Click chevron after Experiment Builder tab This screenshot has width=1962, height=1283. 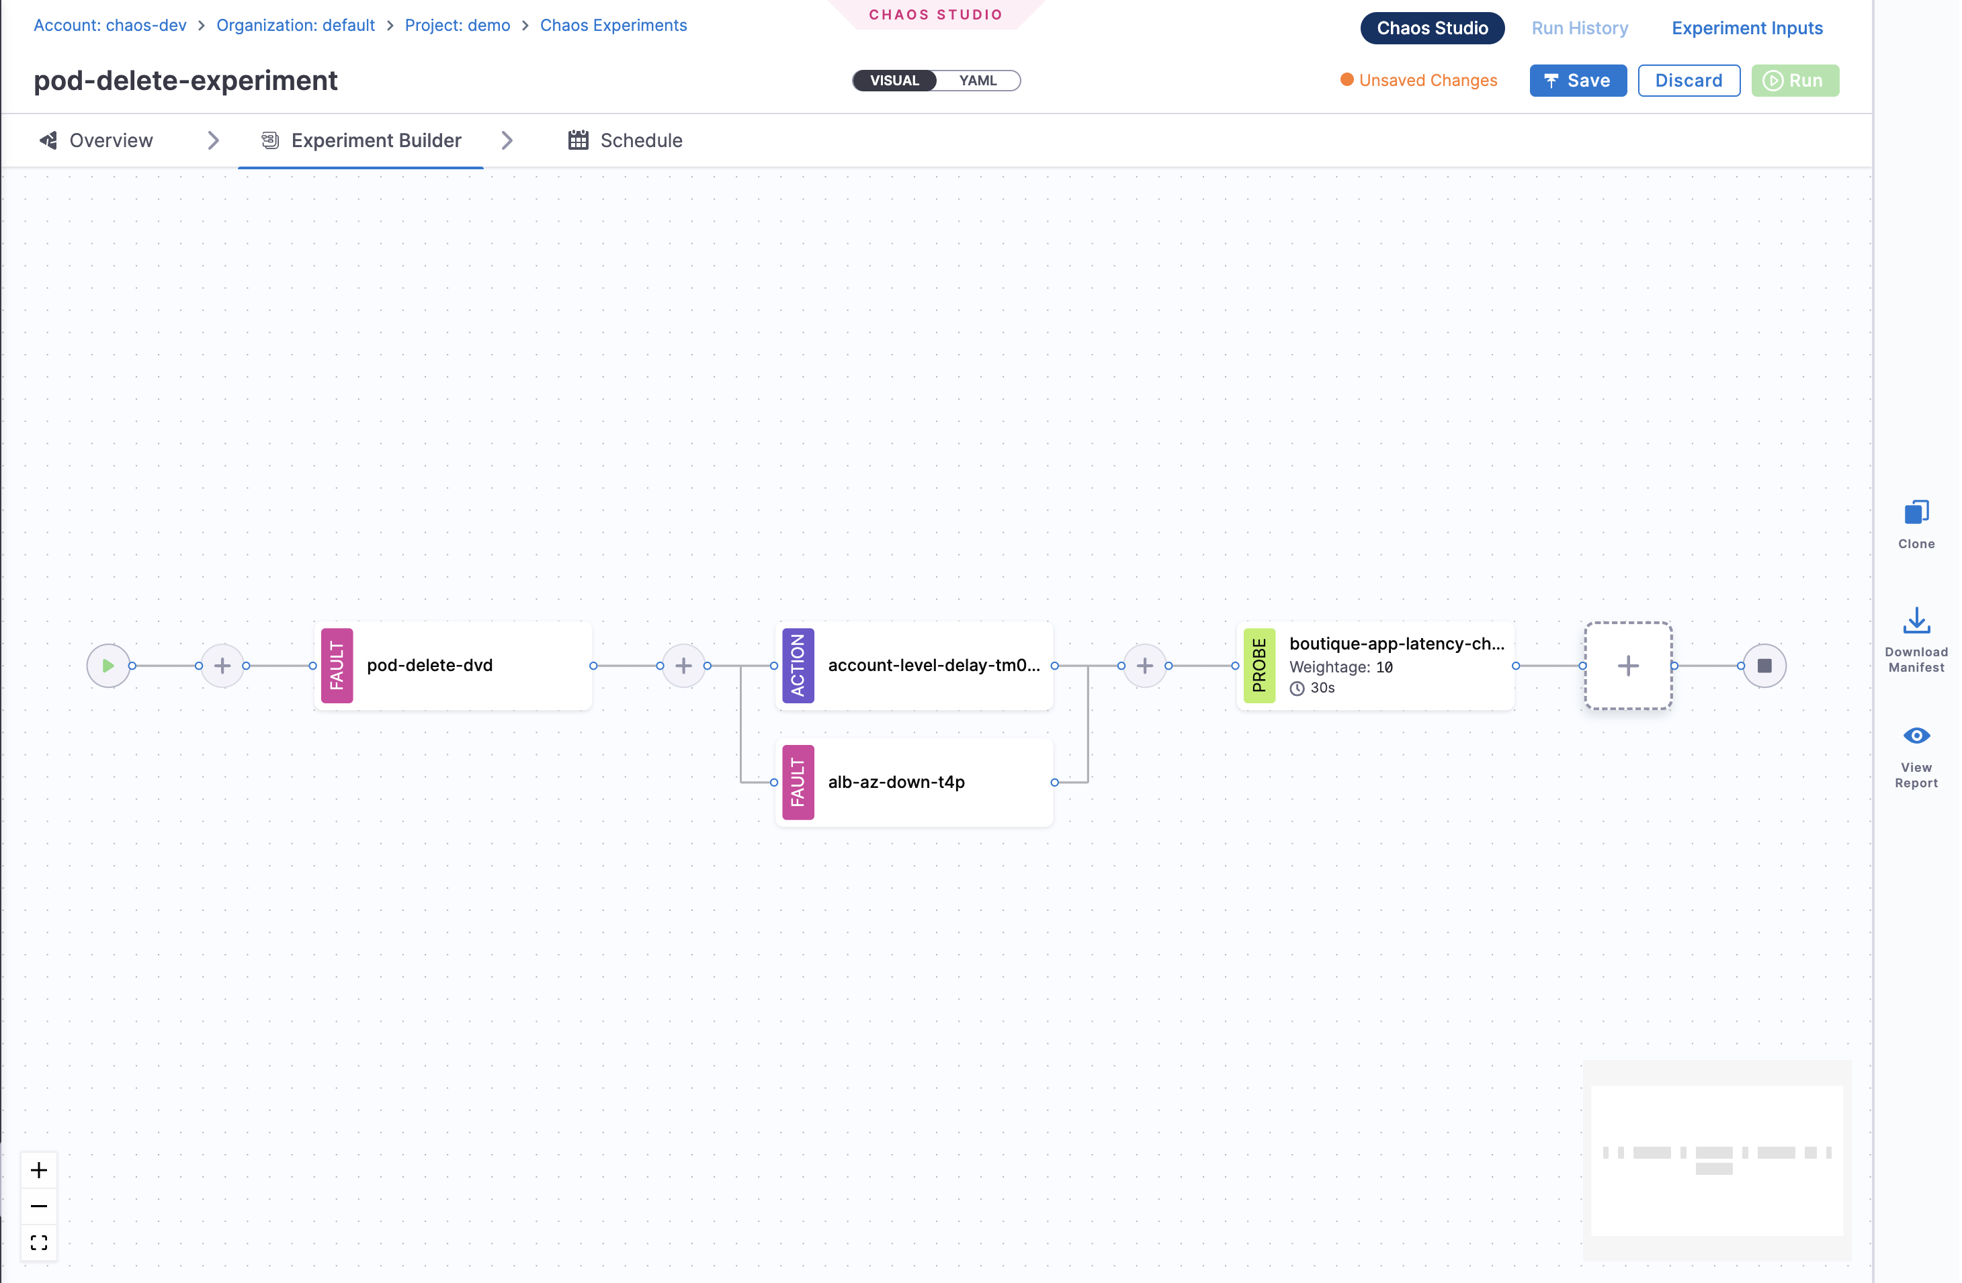[x=507, y=141]
